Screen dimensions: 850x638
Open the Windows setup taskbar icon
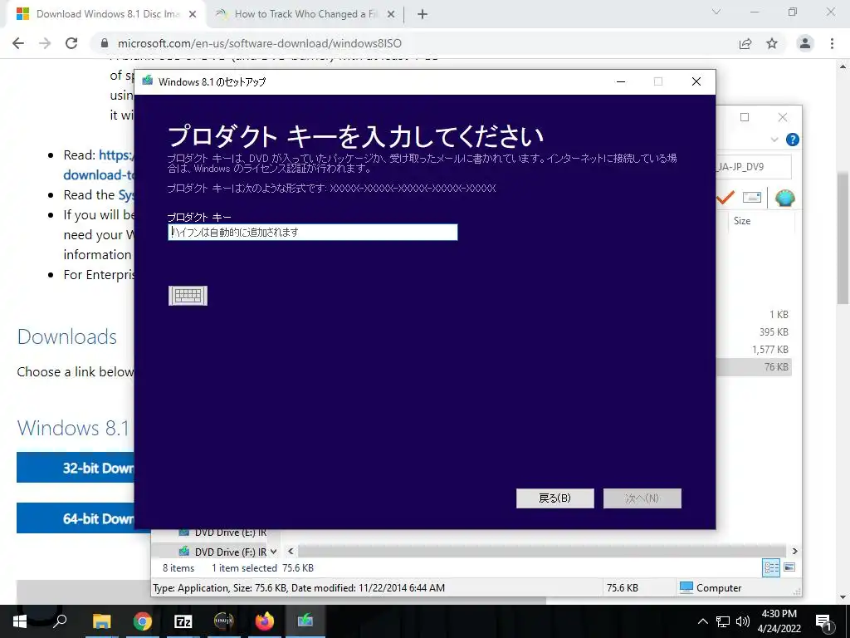(305, 621)
